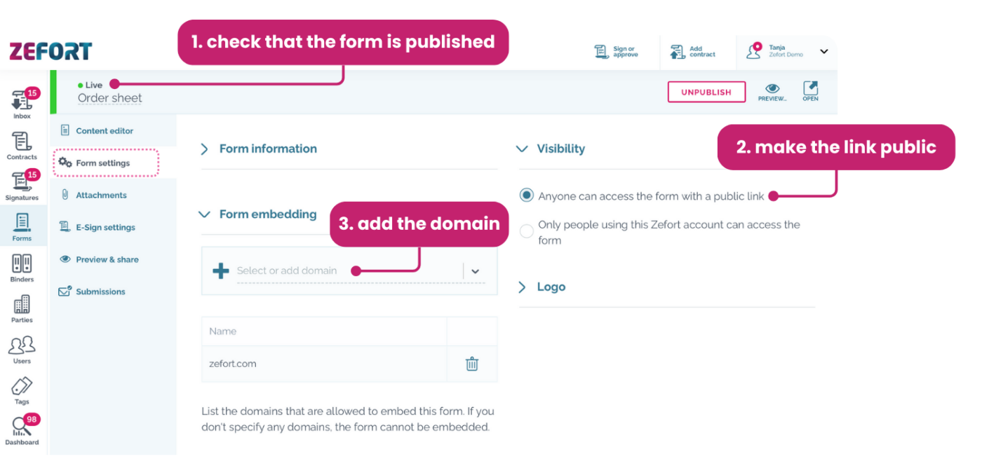This screenshot has height=466, width=982.
Task: Select 'Anyone can access the form' option
Action: coord(526,196)
